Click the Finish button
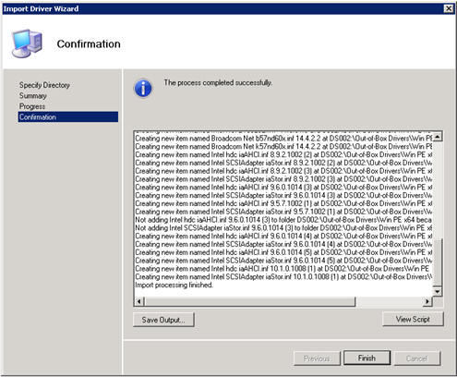The image size is (457, 377). click(x=367, y=359)
